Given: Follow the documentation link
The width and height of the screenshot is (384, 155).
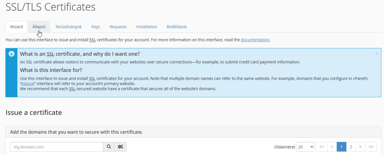Looking at the screenshot, I should pos(255,40).
